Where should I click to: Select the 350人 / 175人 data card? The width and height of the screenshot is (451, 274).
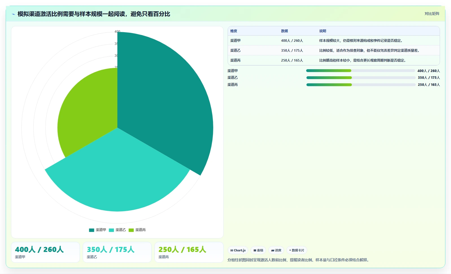pyautogui.click(x=117, y=252)
